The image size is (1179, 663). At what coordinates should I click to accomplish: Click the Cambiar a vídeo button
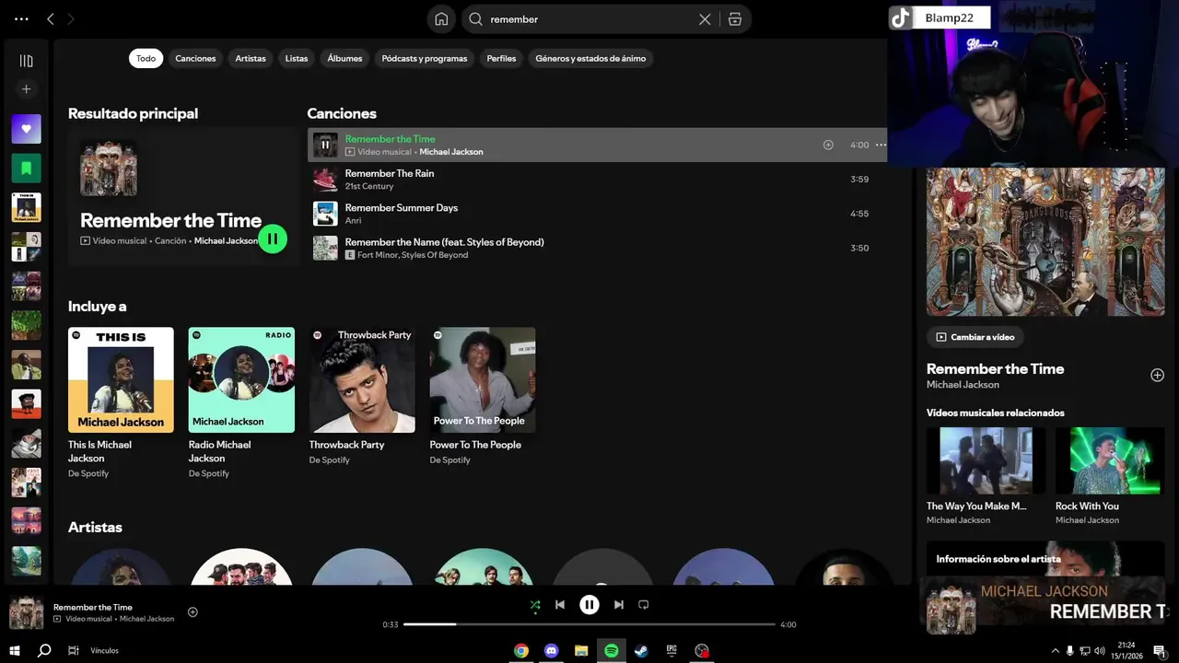(x=975, y=337)
